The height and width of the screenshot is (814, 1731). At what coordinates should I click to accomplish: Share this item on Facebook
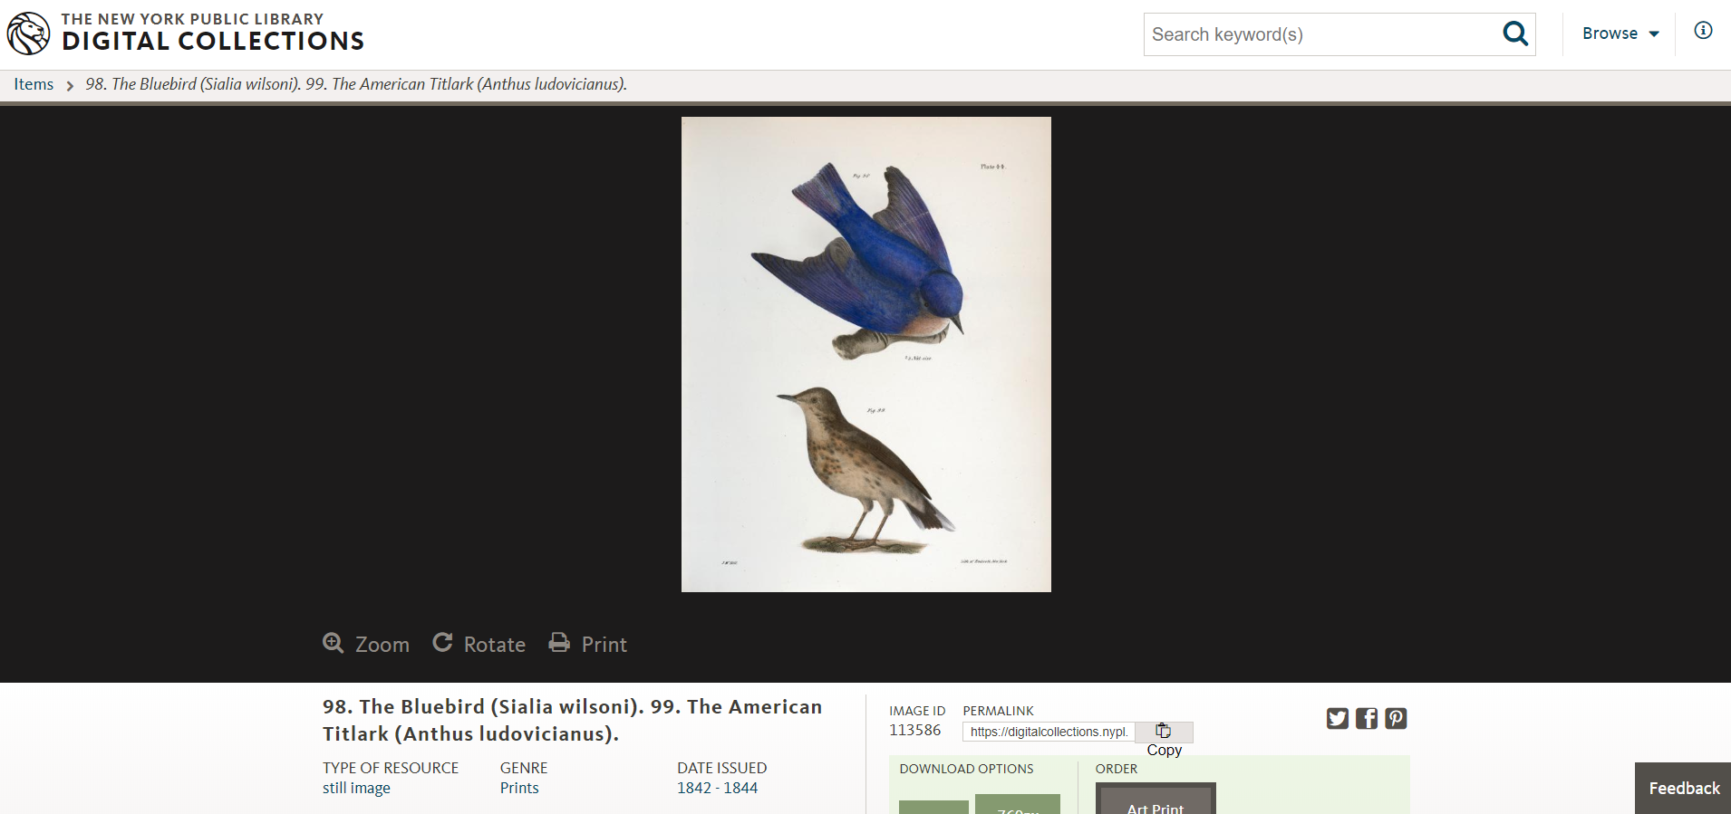1367,719
